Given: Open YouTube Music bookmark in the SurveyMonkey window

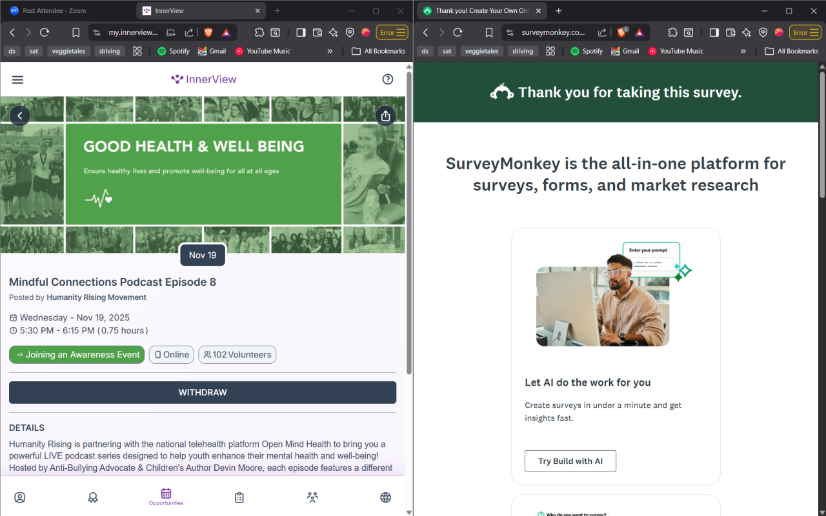Looking at the screenshot, I should 676,51.
